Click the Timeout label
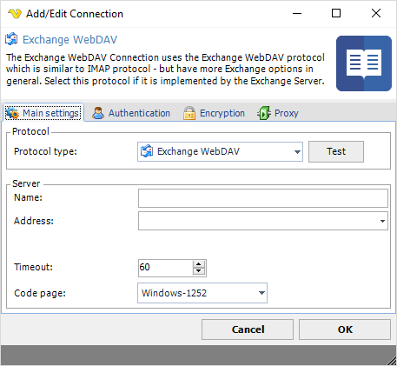The width and height of the screenshot is (397, 366). point(34,267)
